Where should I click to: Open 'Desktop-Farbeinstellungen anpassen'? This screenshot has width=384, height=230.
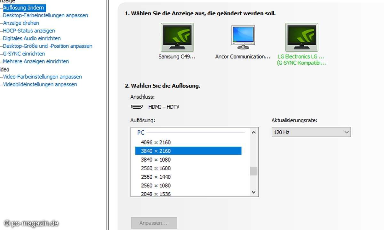(x=45, y=15)
